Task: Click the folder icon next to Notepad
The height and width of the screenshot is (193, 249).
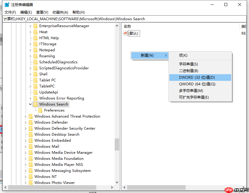Action: click(x=36, y=50)
